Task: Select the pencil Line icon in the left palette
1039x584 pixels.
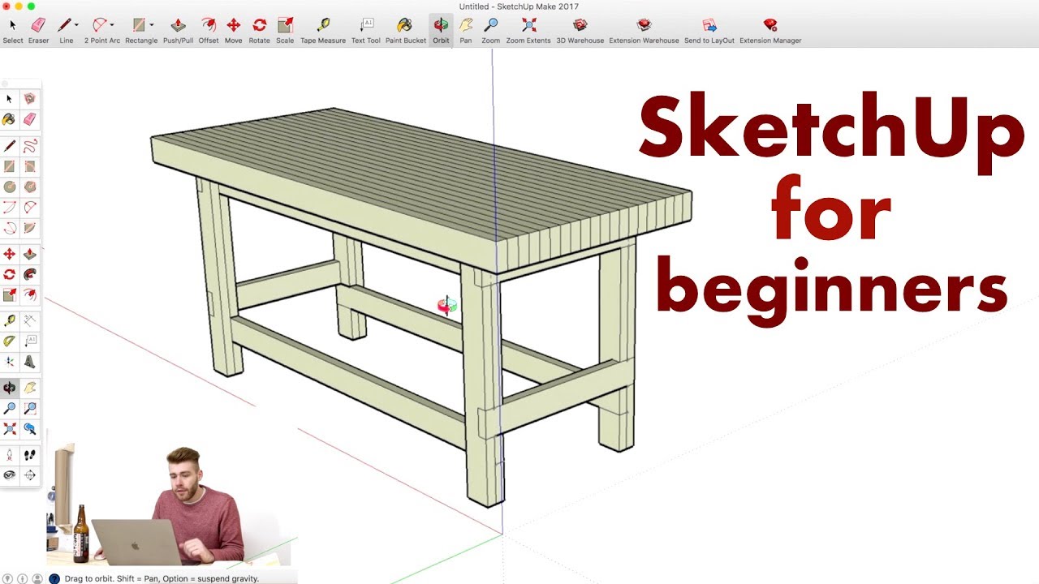Action: coord(10,146)
